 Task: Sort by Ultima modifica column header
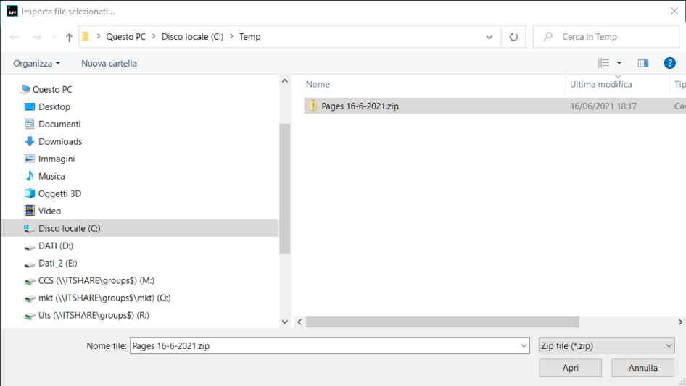click(600, 84)
